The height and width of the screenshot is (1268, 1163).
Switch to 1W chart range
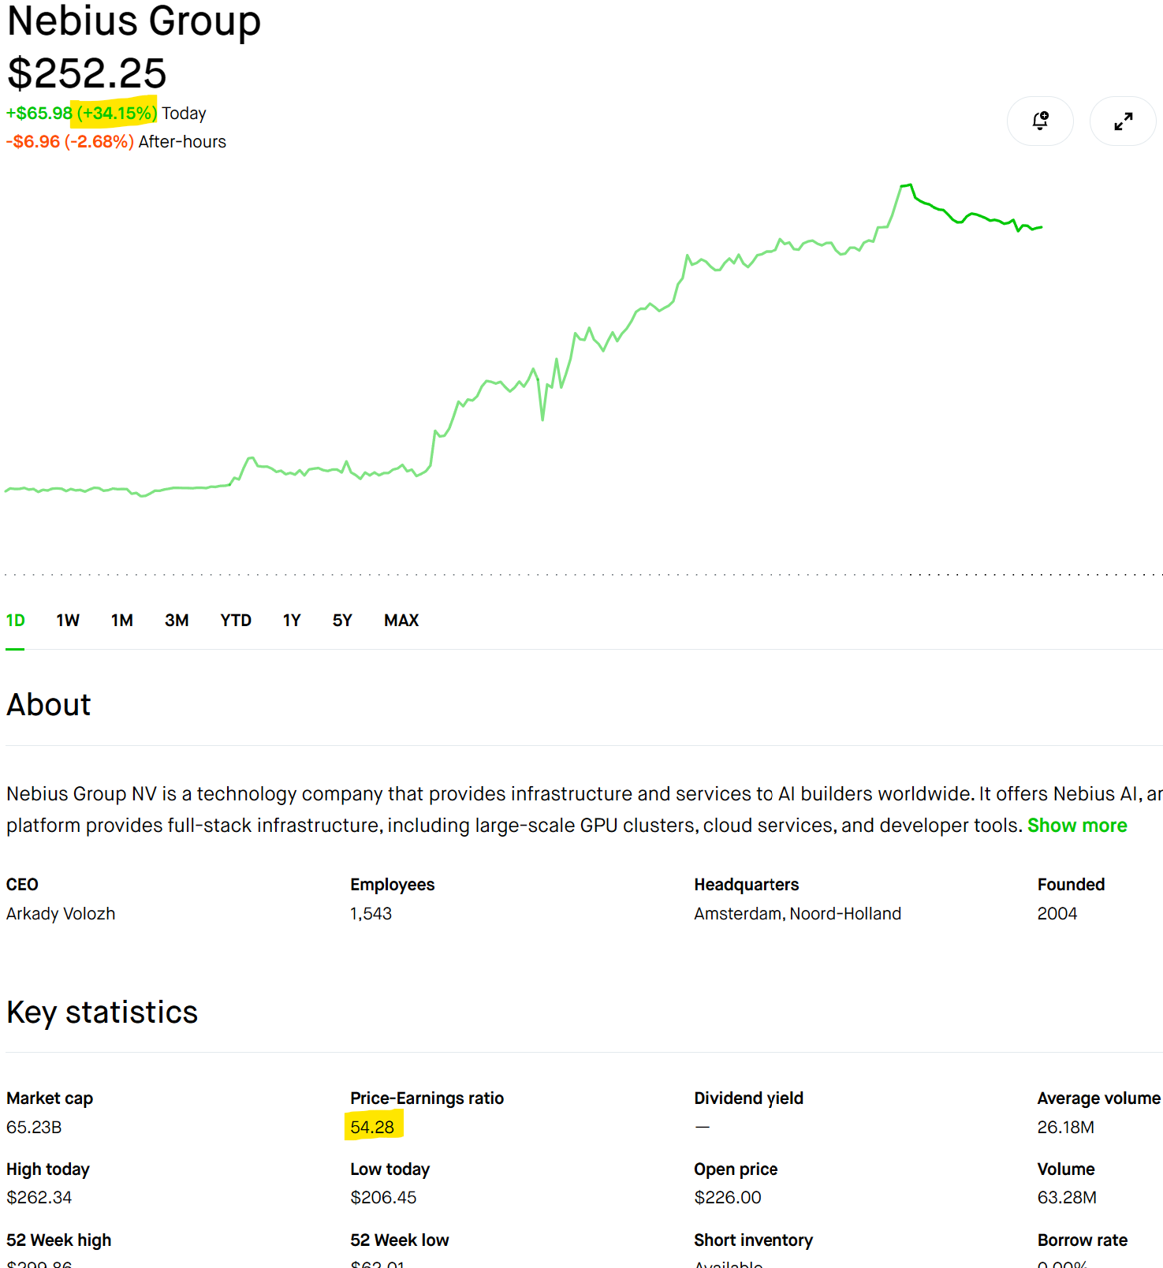(68, 621)
